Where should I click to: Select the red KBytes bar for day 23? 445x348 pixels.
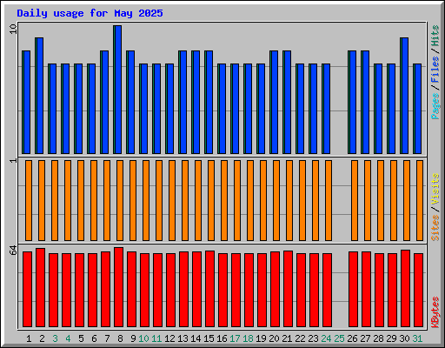coord(314,290)
